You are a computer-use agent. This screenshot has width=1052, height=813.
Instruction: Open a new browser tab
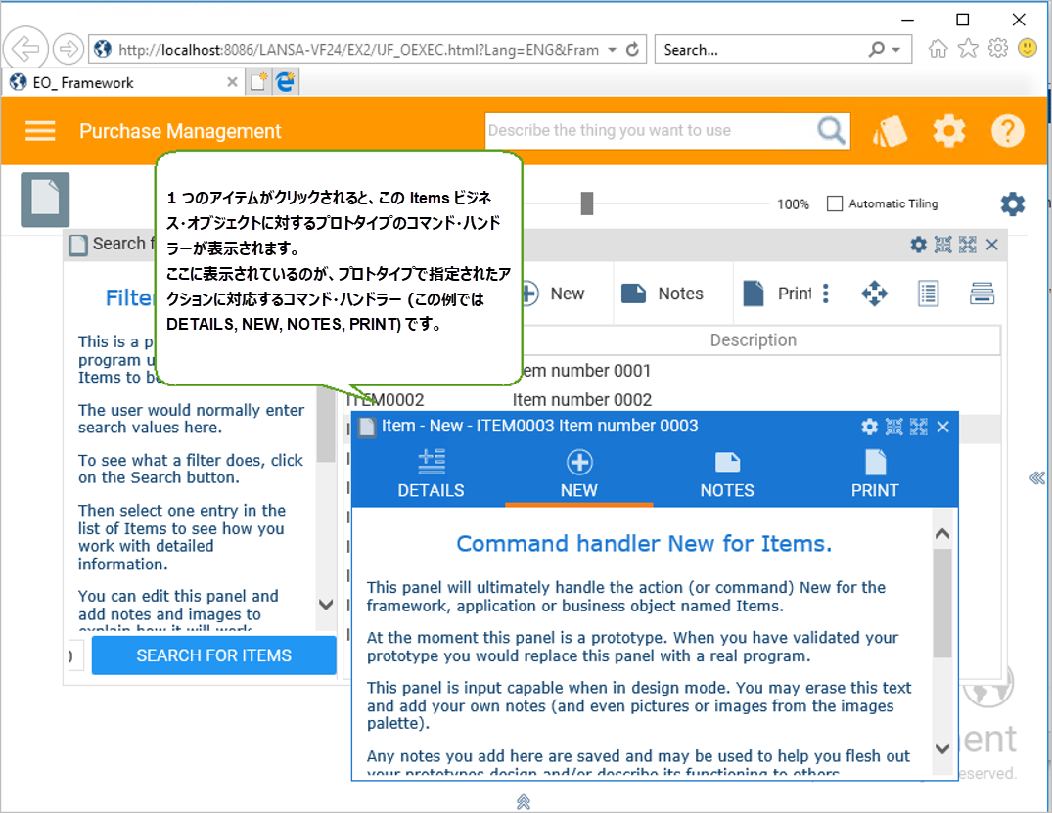[258, 82]
